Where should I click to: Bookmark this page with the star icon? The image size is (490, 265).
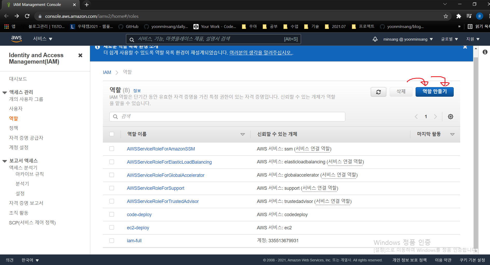446,16
